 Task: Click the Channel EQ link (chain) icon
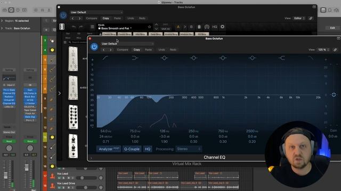click(x=335, y=49)
